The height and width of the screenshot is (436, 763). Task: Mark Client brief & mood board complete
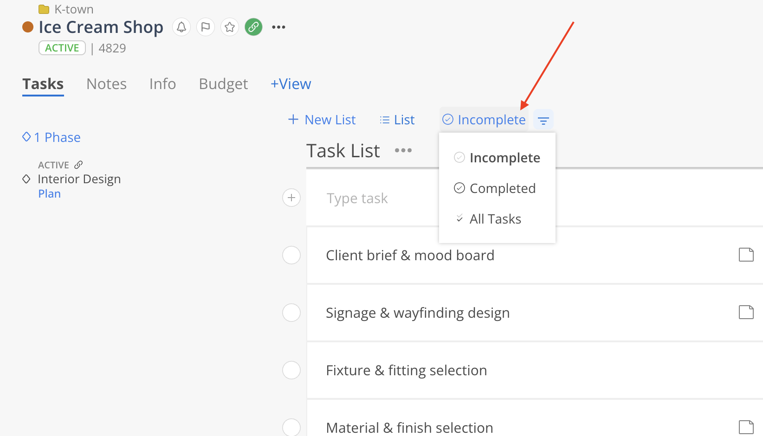[x=291, y=255]
